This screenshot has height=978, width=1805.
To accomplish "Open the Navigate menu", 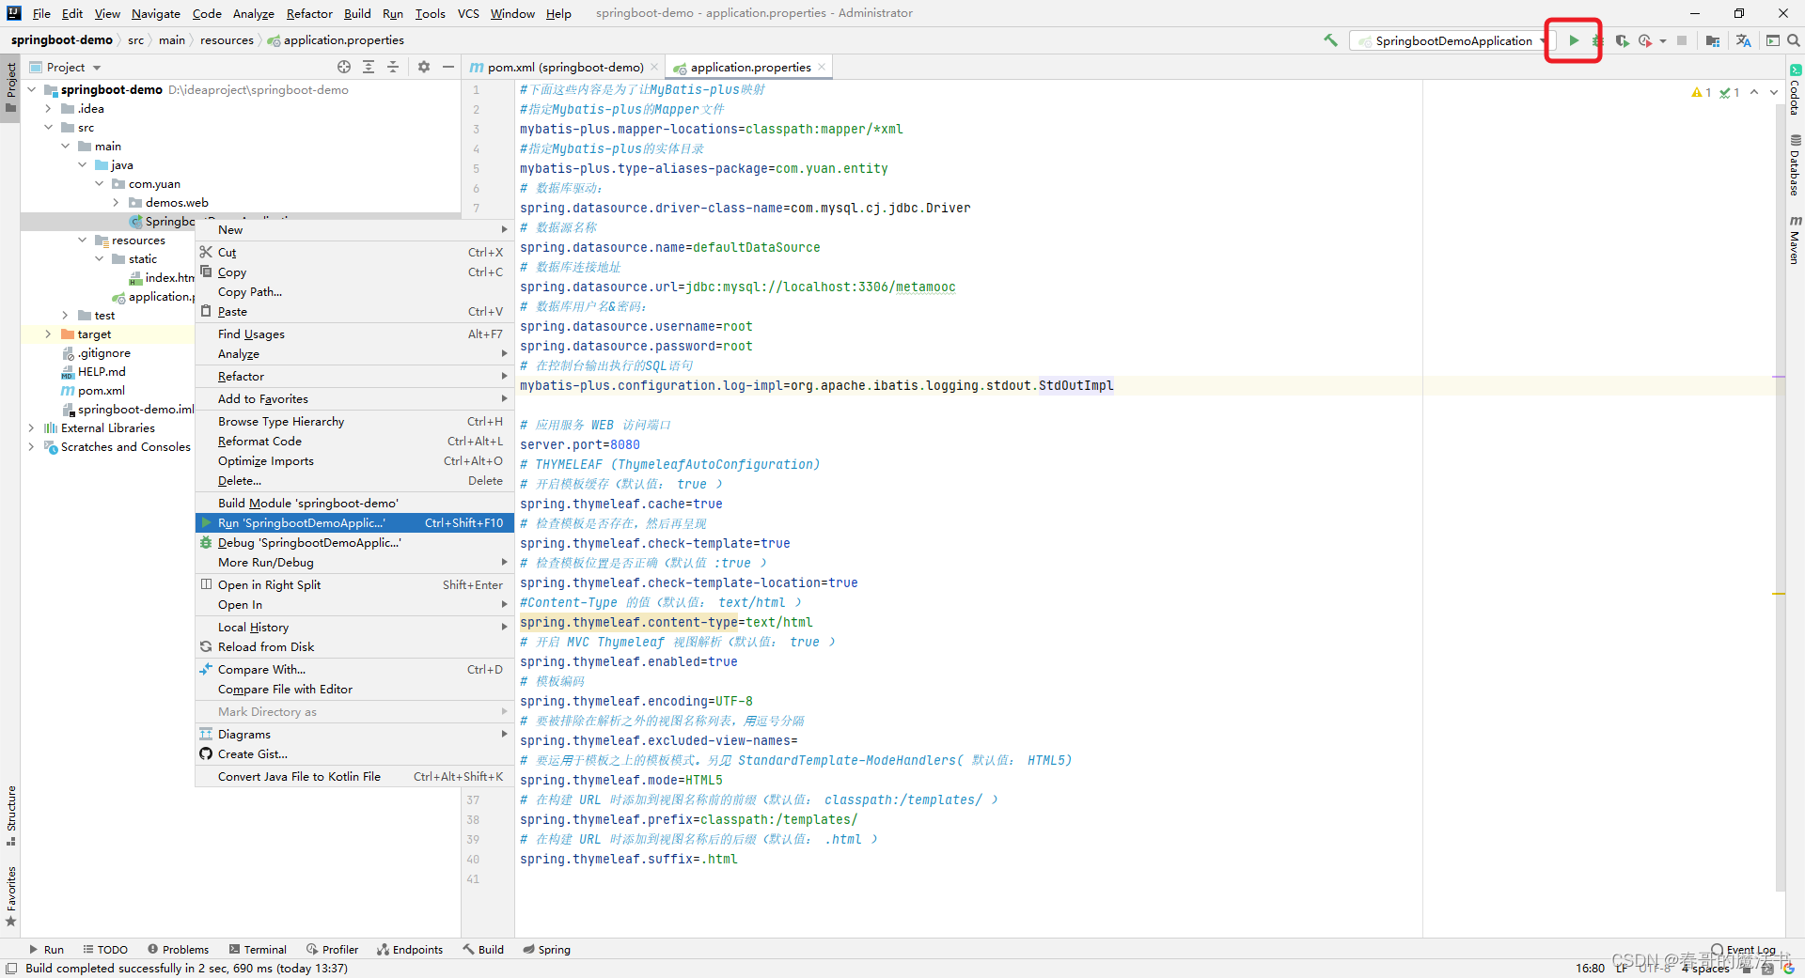I will tap(156, 13).
